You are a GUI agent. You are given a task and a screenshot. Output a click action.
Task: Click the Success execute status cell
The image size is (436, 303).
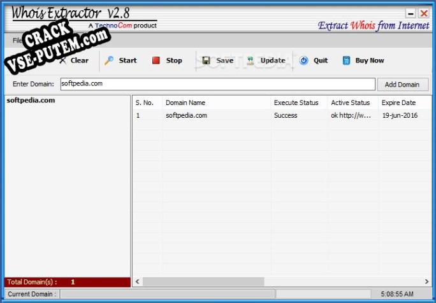pyautogui.click(x=286, y=115)
